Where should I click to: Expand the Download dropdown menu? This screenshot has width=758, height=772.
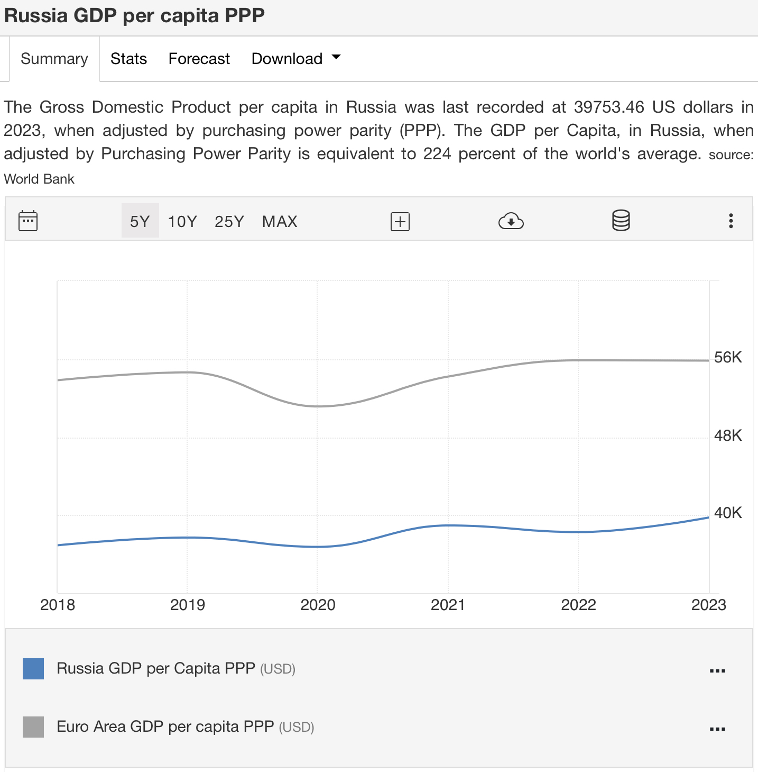click(x=295, y=59)
